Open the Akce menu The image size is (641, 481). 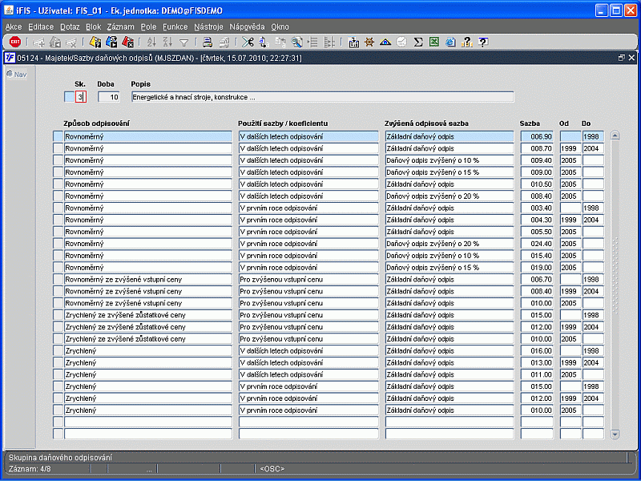14,26
